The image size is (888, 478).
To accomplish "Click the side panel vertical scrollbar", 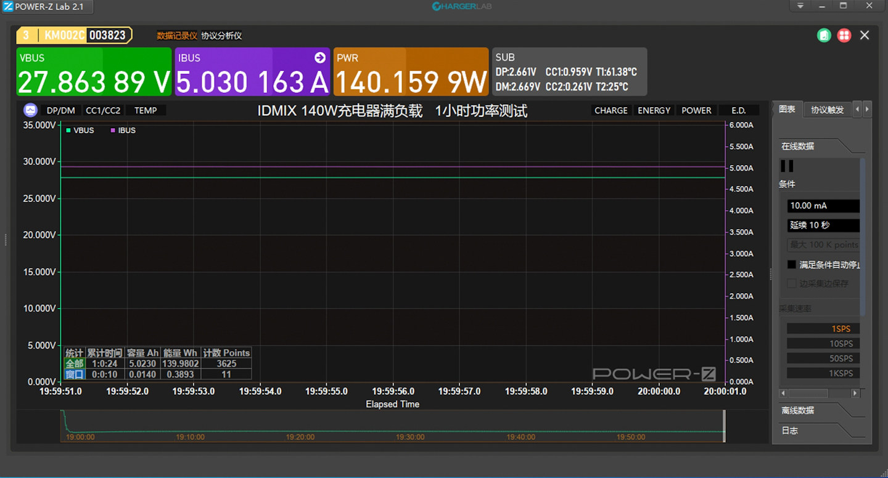I will coord(863,237).
